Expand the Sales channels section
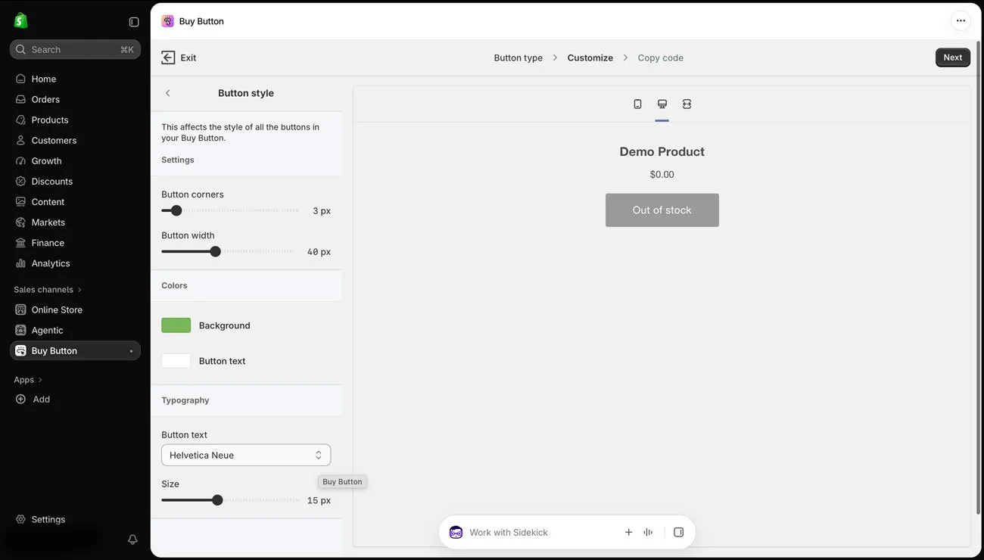This screenshot has height=560, width=984. (x=48, y=289)
